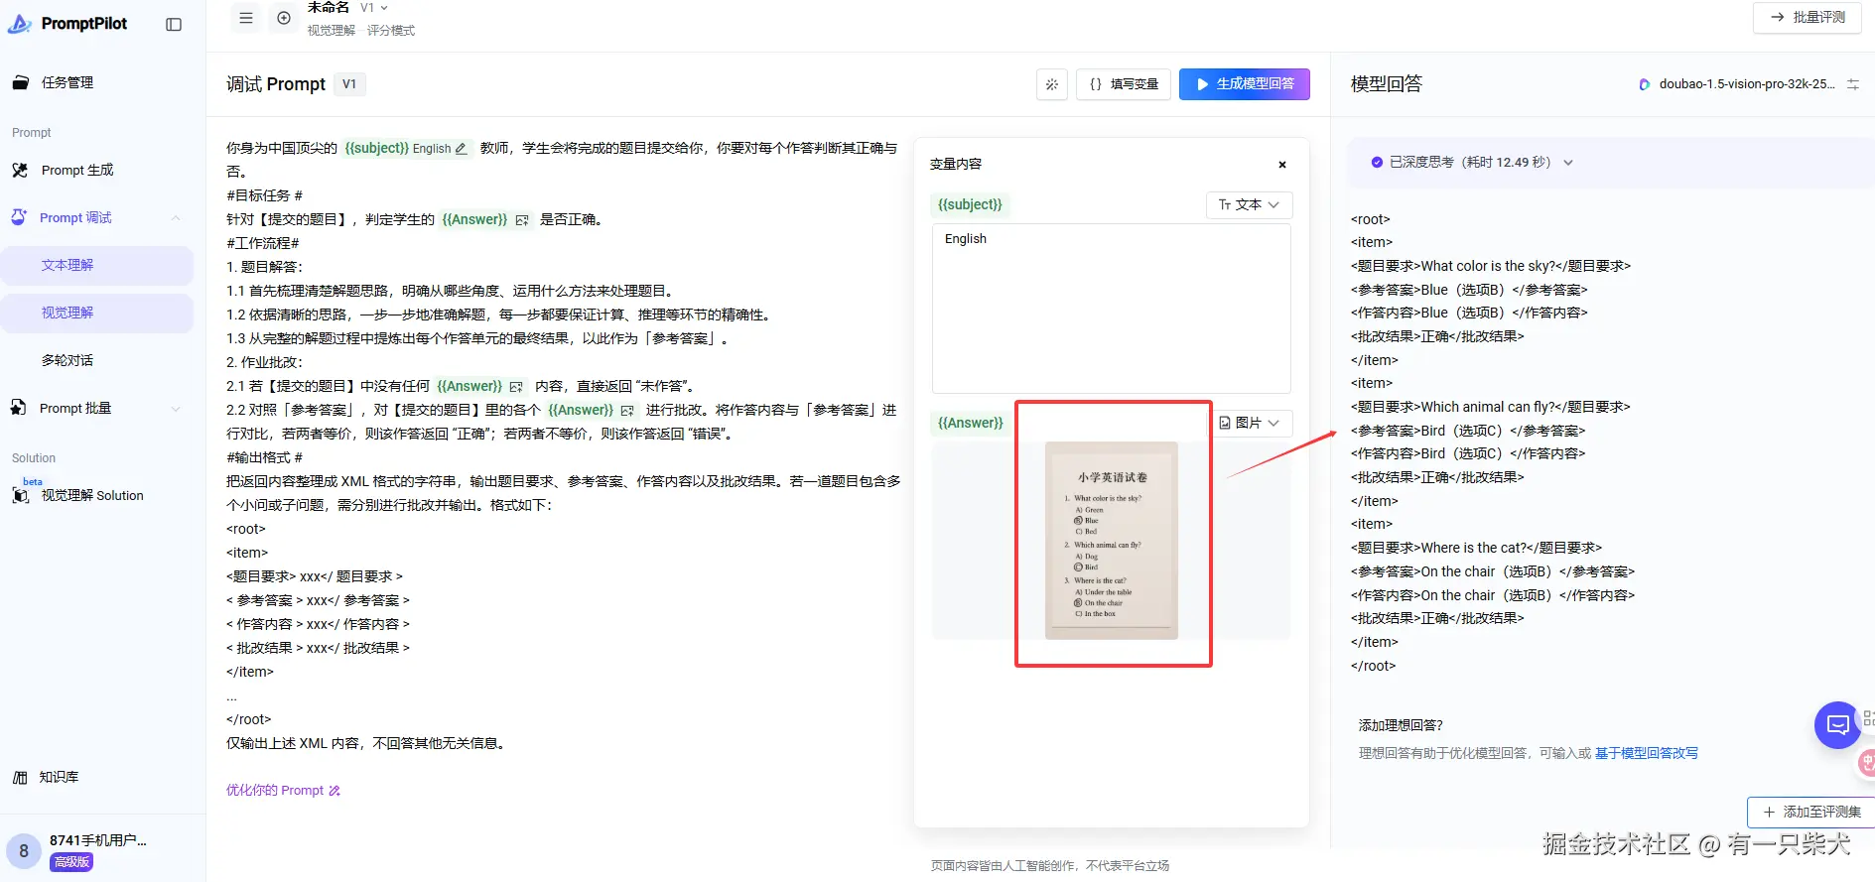Click the image icon after Answer in step 2.1
This screenshot has width=1875, height=882.
tap(516, 387)
